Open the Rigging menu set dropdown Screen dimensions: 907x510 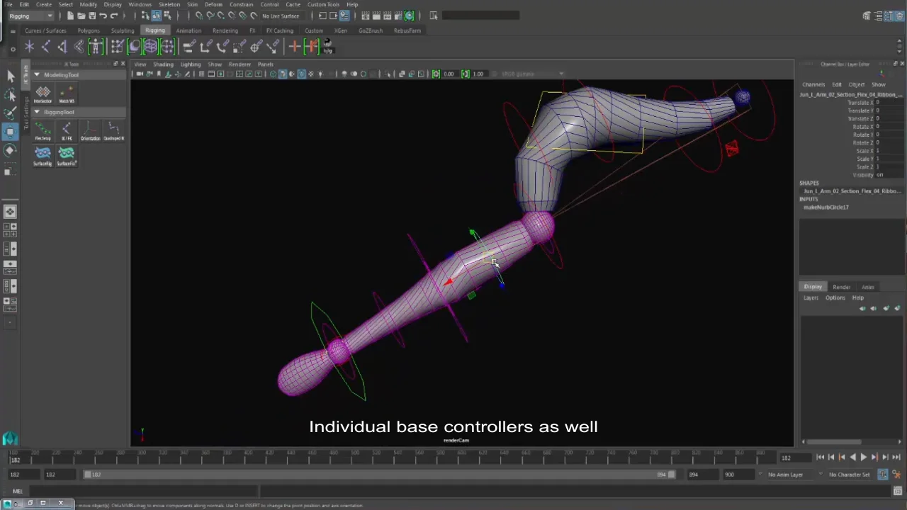[31, 16]
